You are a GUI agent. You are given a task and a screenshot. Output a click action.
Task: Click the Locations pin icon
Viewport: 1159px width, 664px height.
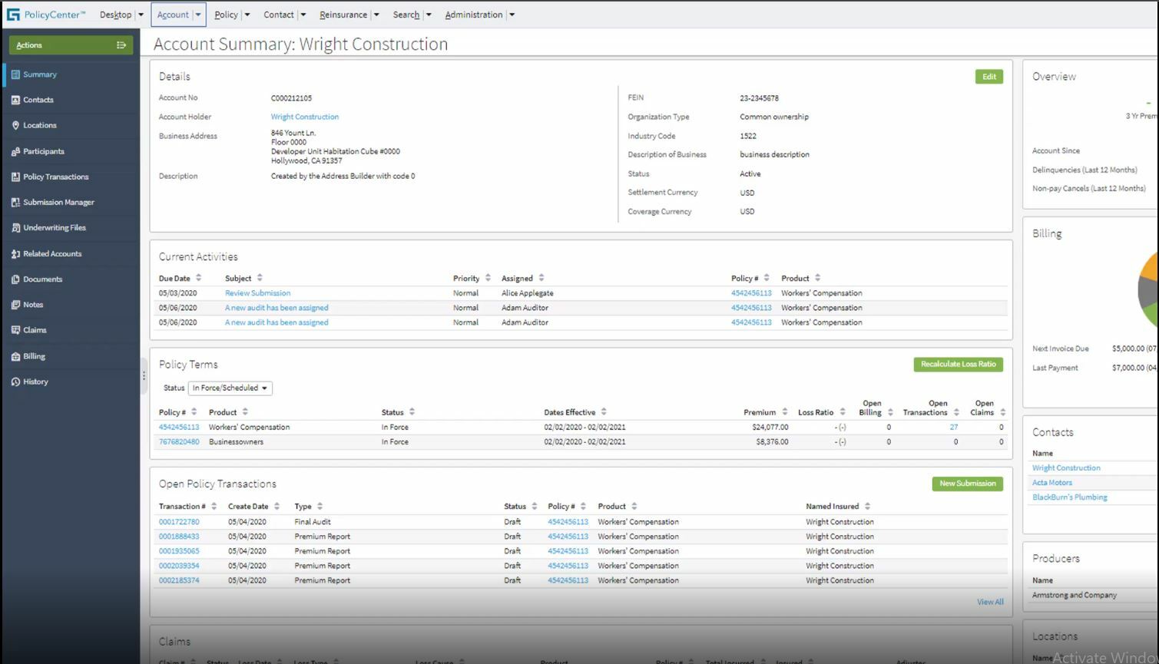[x=15, y=125]
